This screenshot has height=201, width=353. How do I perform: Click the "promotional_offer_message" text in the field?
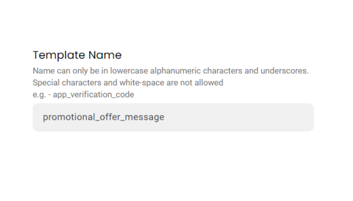(103, 117)
